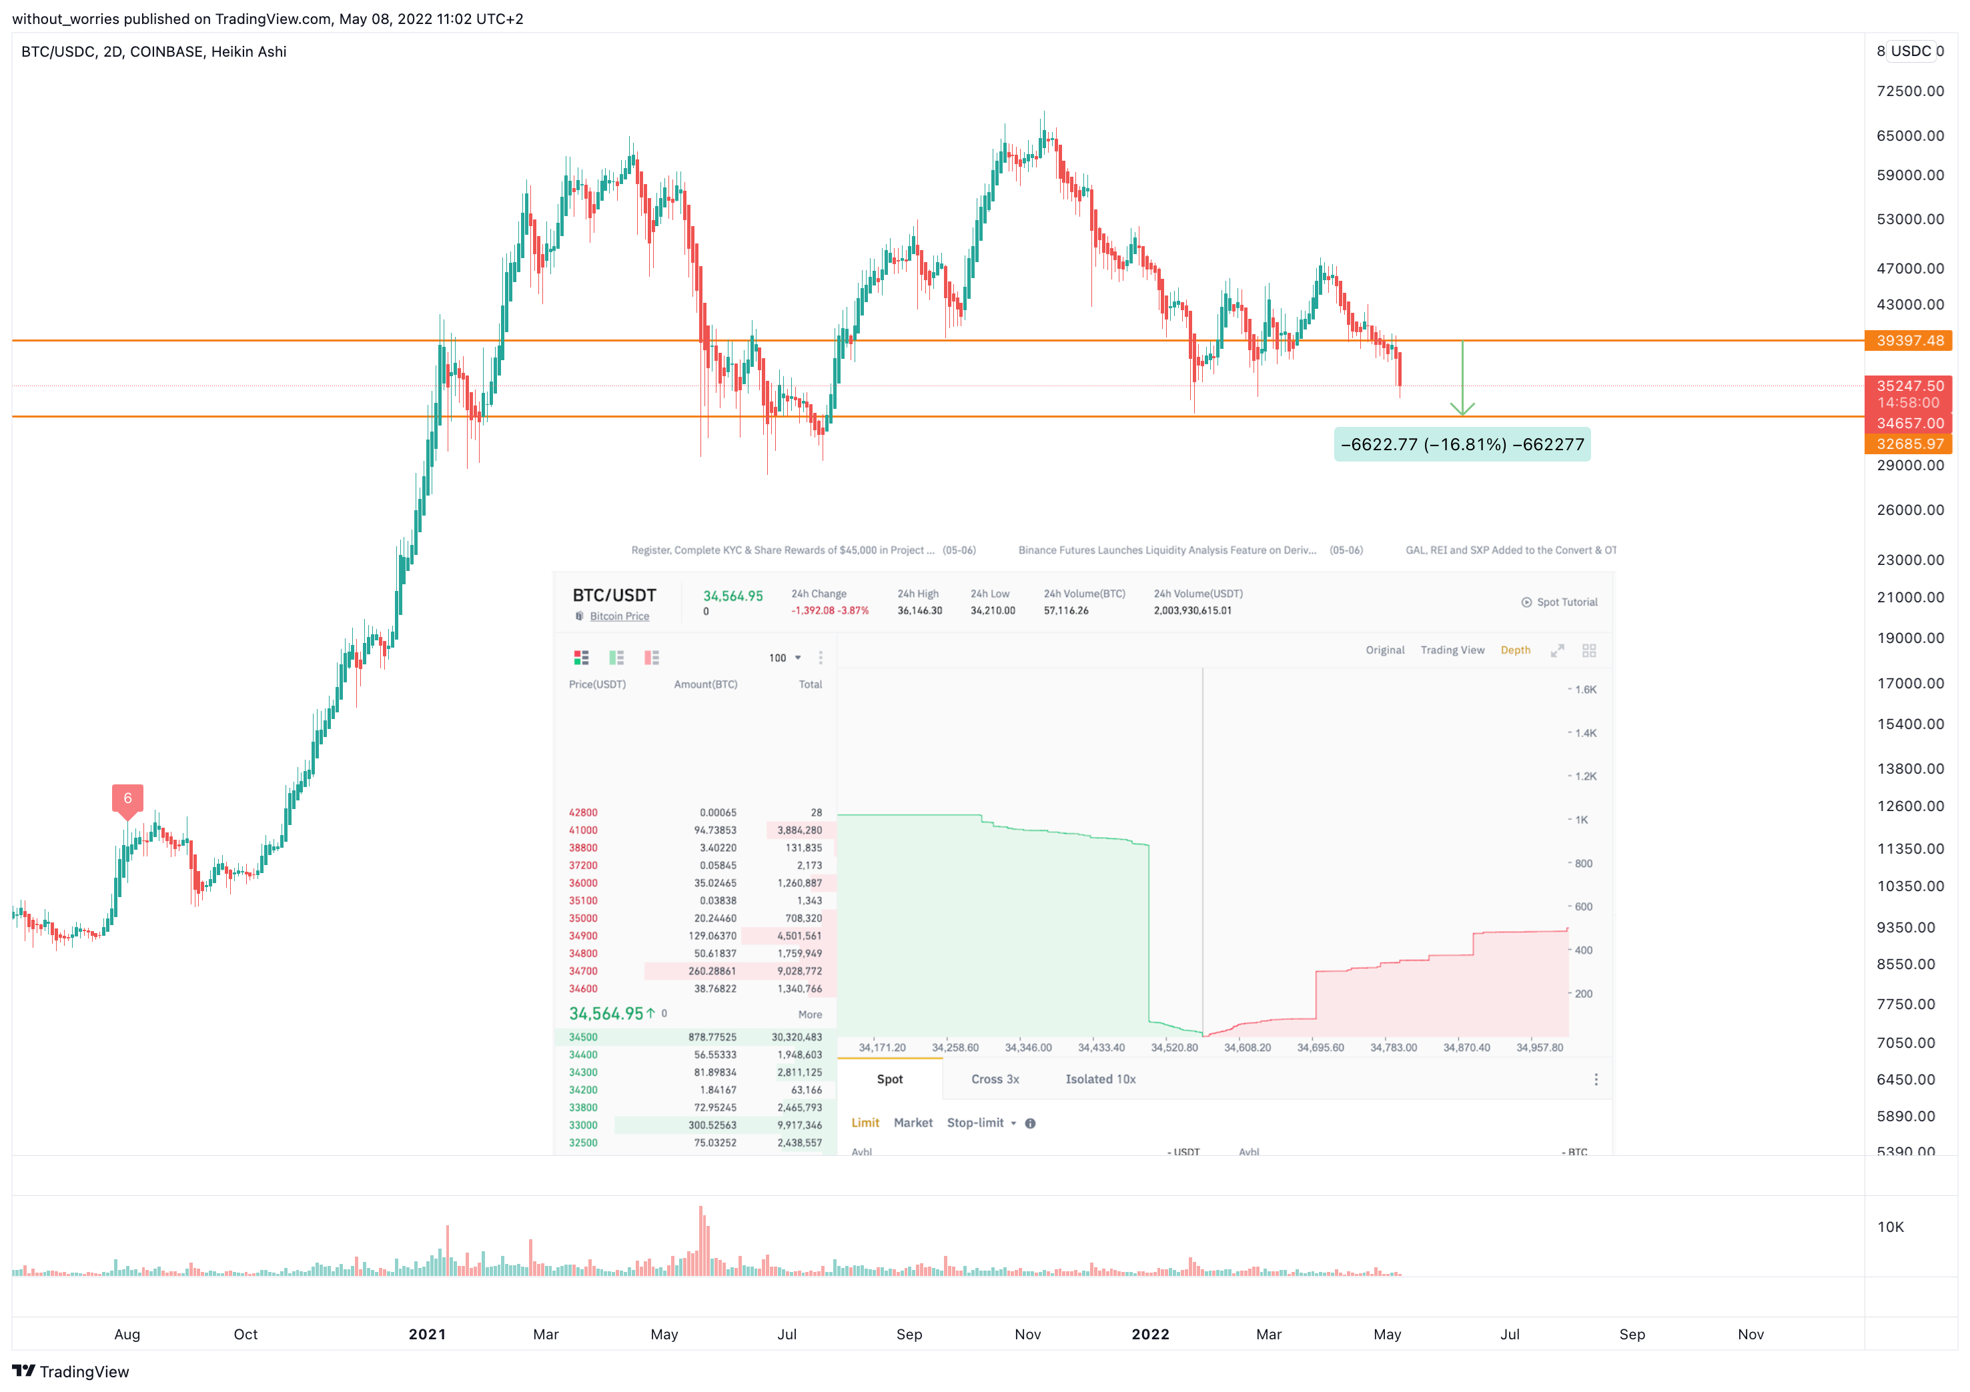Open the order book depth '100' dropdown

pos(785,658)
